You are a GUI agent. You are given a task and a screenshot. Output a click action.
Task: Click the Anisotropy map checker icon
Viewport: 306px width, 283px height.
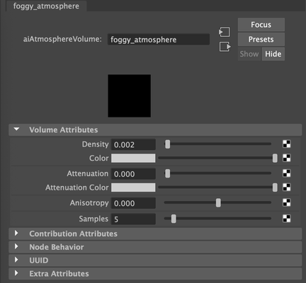pos(287,202)
